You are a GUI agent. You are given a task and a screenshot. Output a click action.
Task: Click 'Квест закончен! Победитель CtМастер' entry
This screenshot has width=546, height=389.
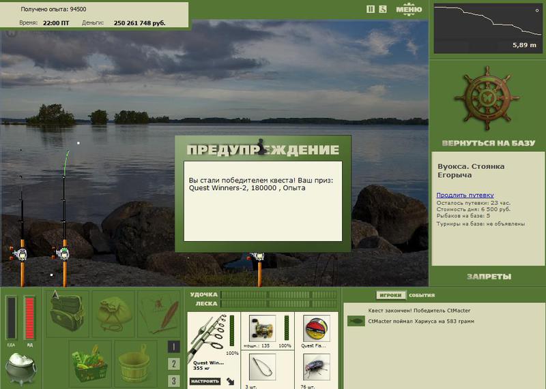coord(419,311)
